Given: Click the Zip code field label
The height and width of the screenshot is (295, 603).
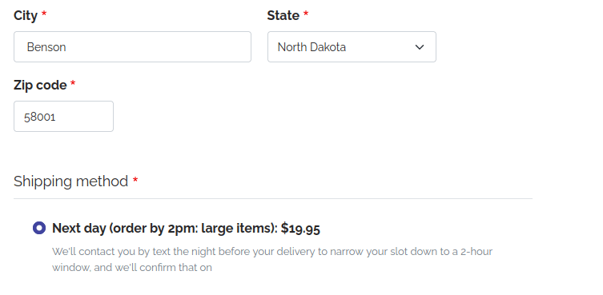Looking at the screenshot, I should 40,85.
